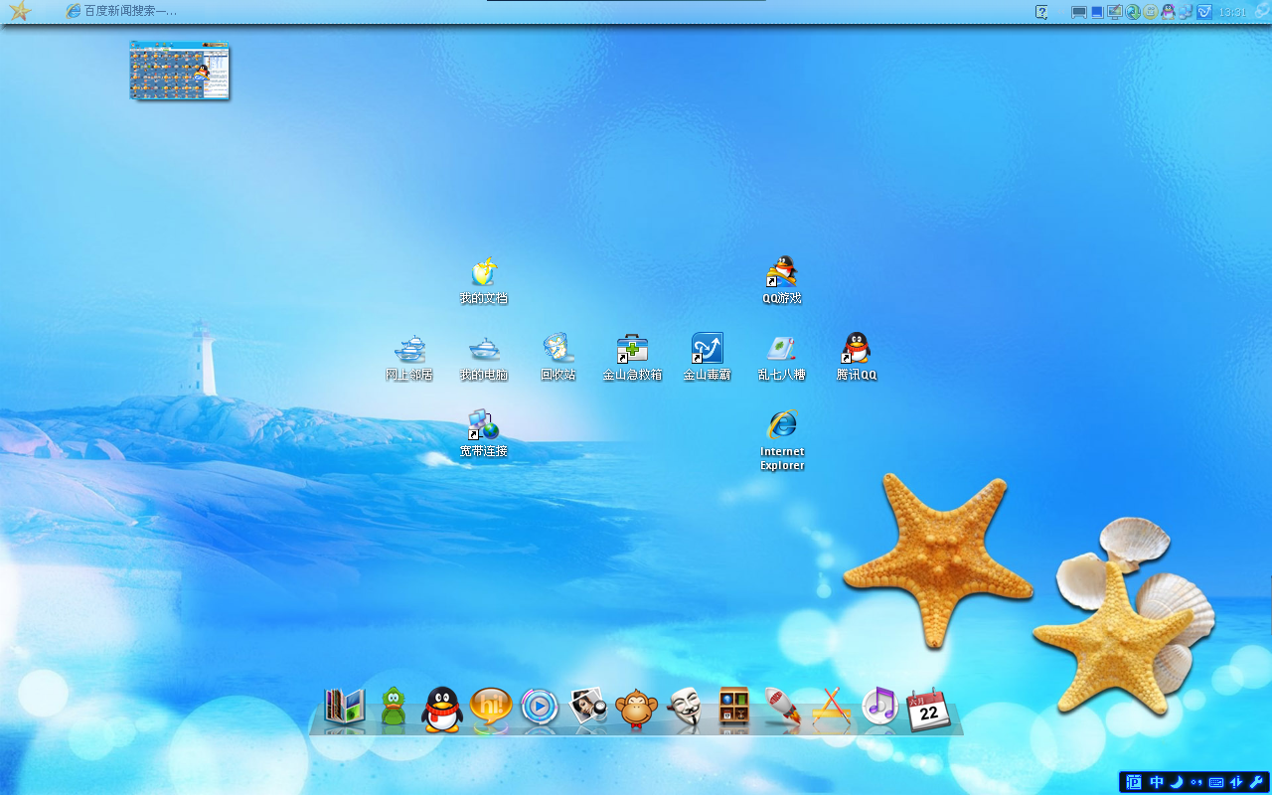Click the display with pen tray icon
The image size is (1272, 795).
click(x=1115, y=12)
